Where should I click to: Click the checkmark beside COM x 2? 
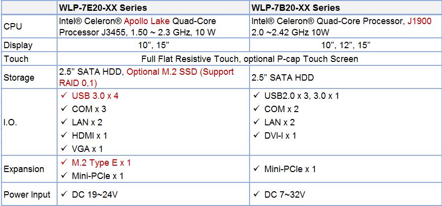[x=256, y=109]
